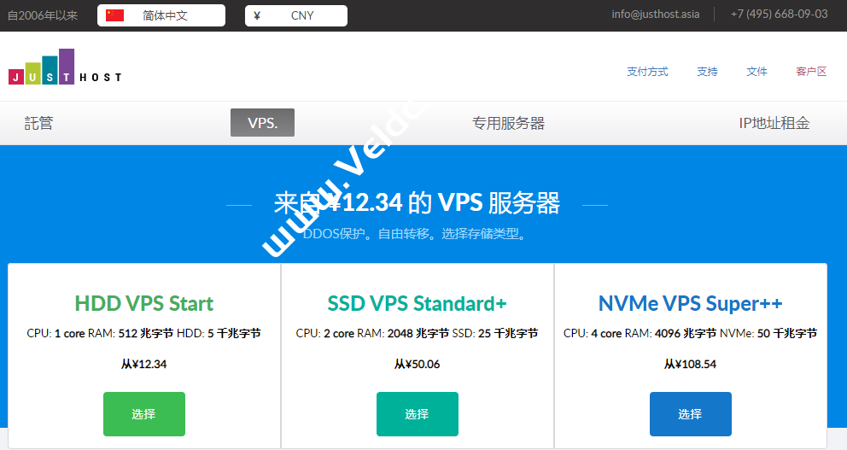Click the SSD plan specs line
This screenshot has width=847, height=450.
417,333
